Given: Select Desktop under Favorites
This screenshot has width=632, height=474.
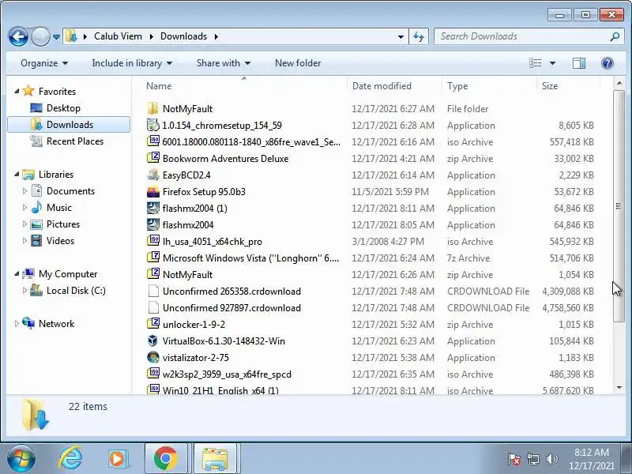Looking at the screenshot, I should coord(63,108).
